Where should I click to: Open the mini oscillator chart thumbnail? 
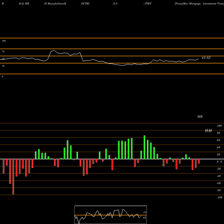point(111,215)
